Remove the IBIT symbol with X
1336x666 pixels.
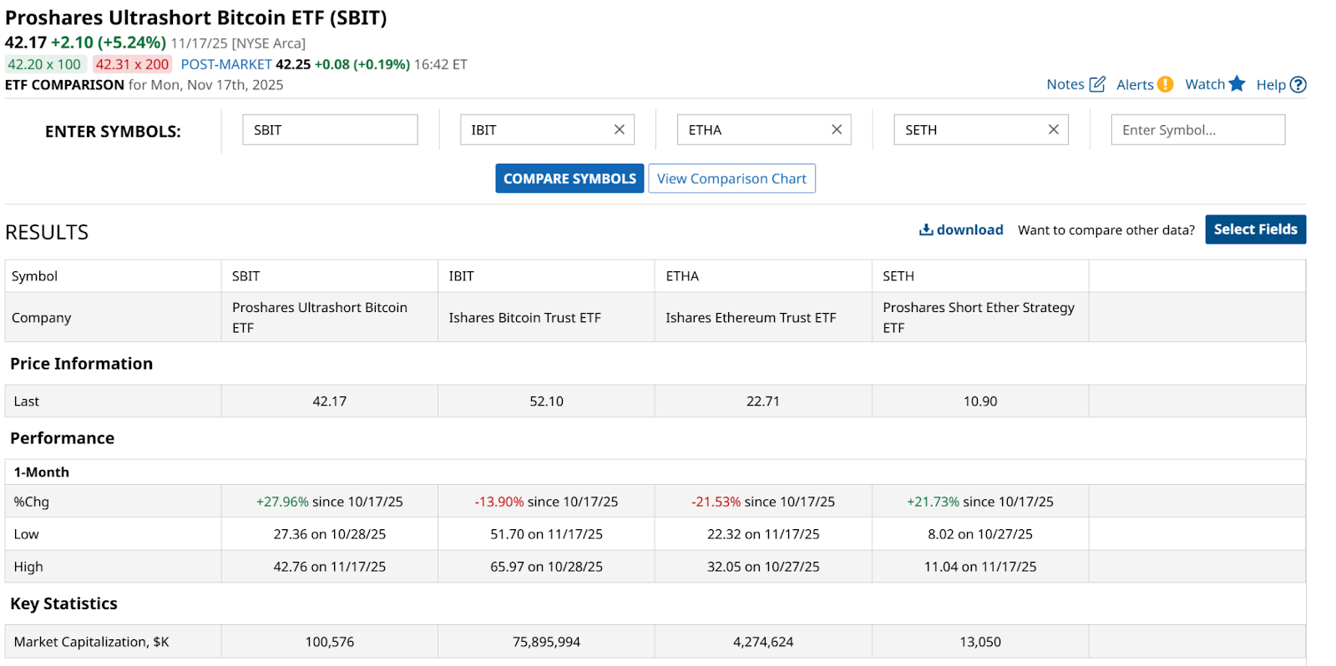[x=619, y=129]
